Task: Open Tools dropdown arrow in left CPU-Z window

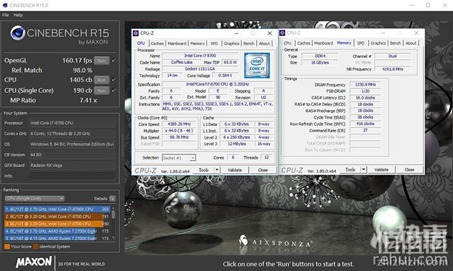Action: (216, 170)
